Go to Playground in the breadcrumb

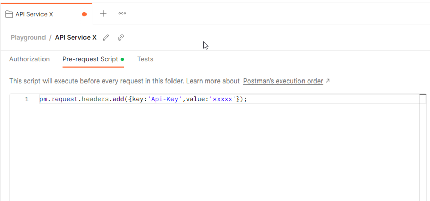[28, 37]
